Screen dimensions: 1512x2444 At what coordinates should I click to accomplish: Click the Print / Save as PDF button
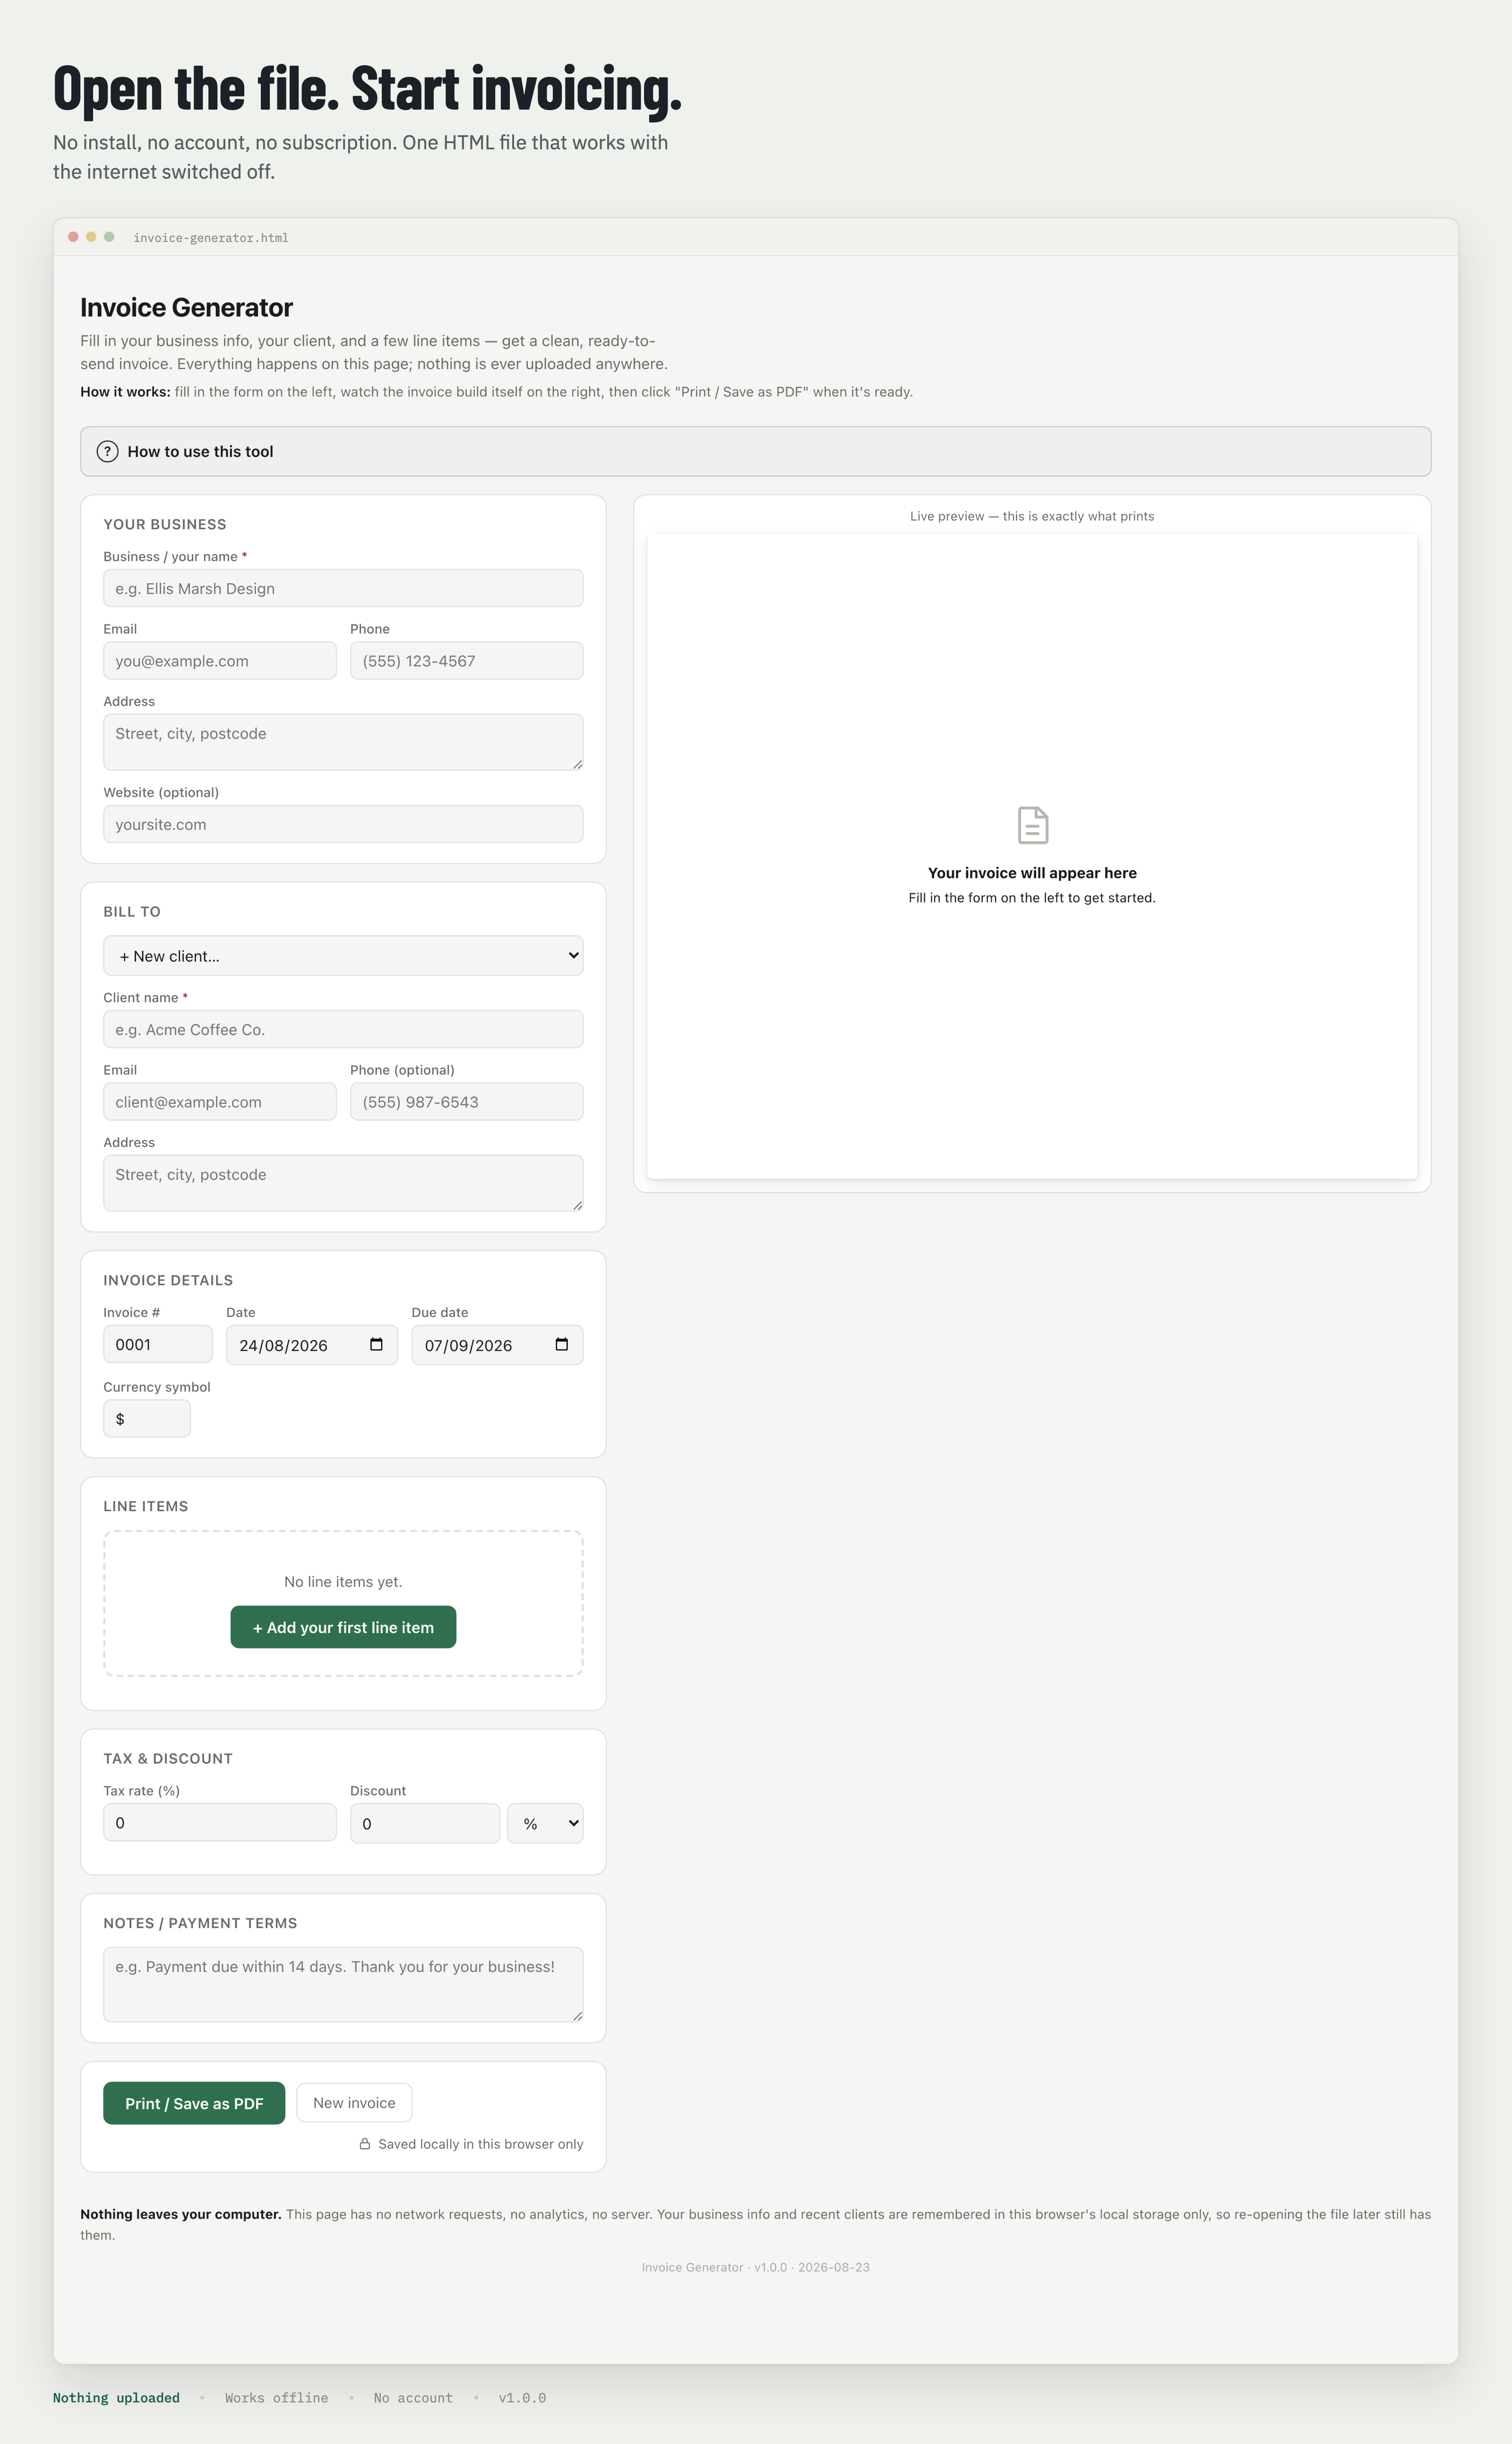[194, 2103]
